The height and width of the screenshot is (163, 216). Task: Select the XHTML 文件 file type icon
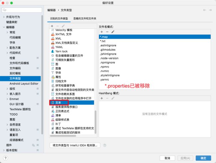pos(53,34)
